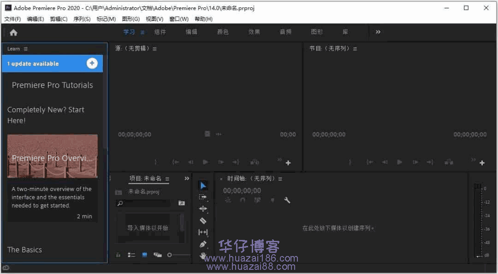Switch to the 图形 workspace

tap(317, 32)
